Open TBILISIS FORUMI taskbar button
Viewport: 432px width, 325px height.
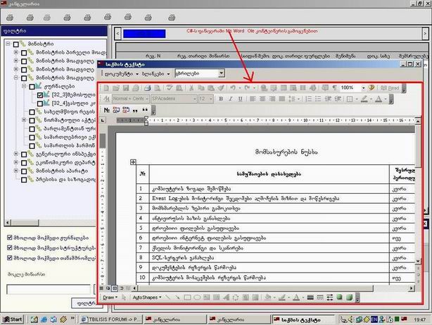pyautogui.click(x=111, y=319)
